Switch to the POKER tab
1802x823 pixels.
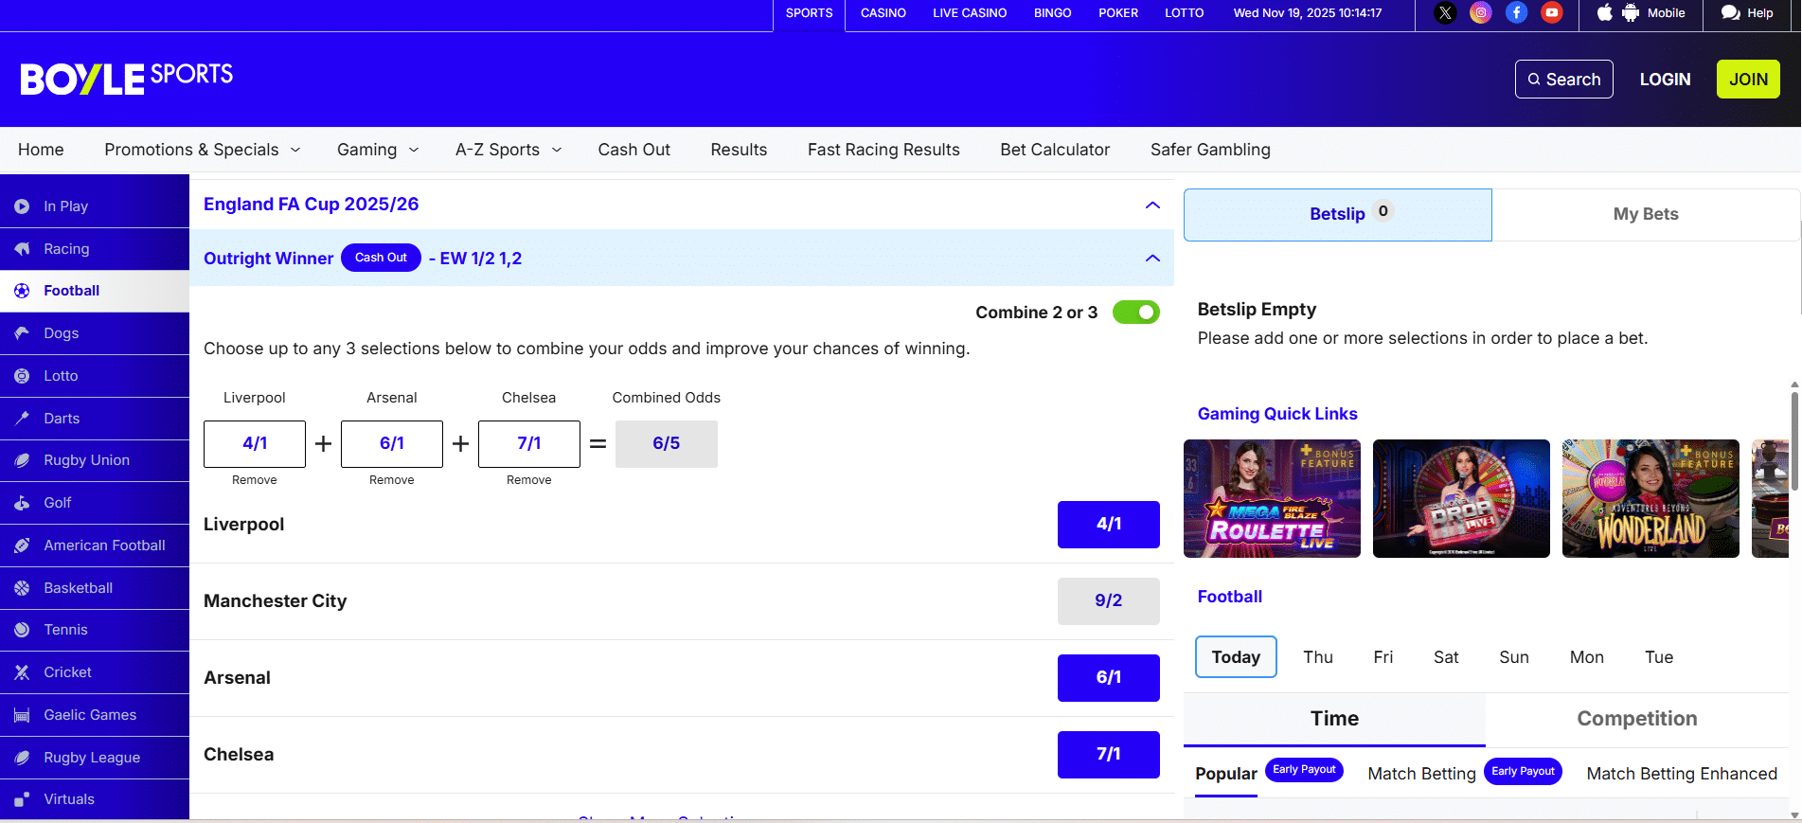tap(1118, 13)
